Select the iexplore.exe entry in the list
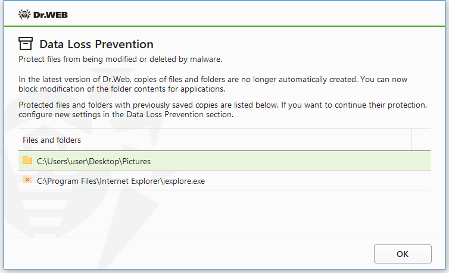 click(x=224, y=181)
